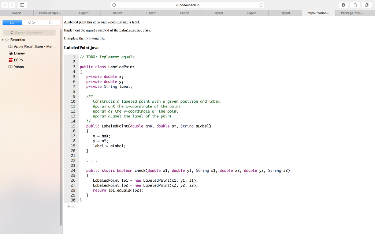Open the Downloads icon in Safari toolbar
Screen dimensions: 375x234
(344, 5)
